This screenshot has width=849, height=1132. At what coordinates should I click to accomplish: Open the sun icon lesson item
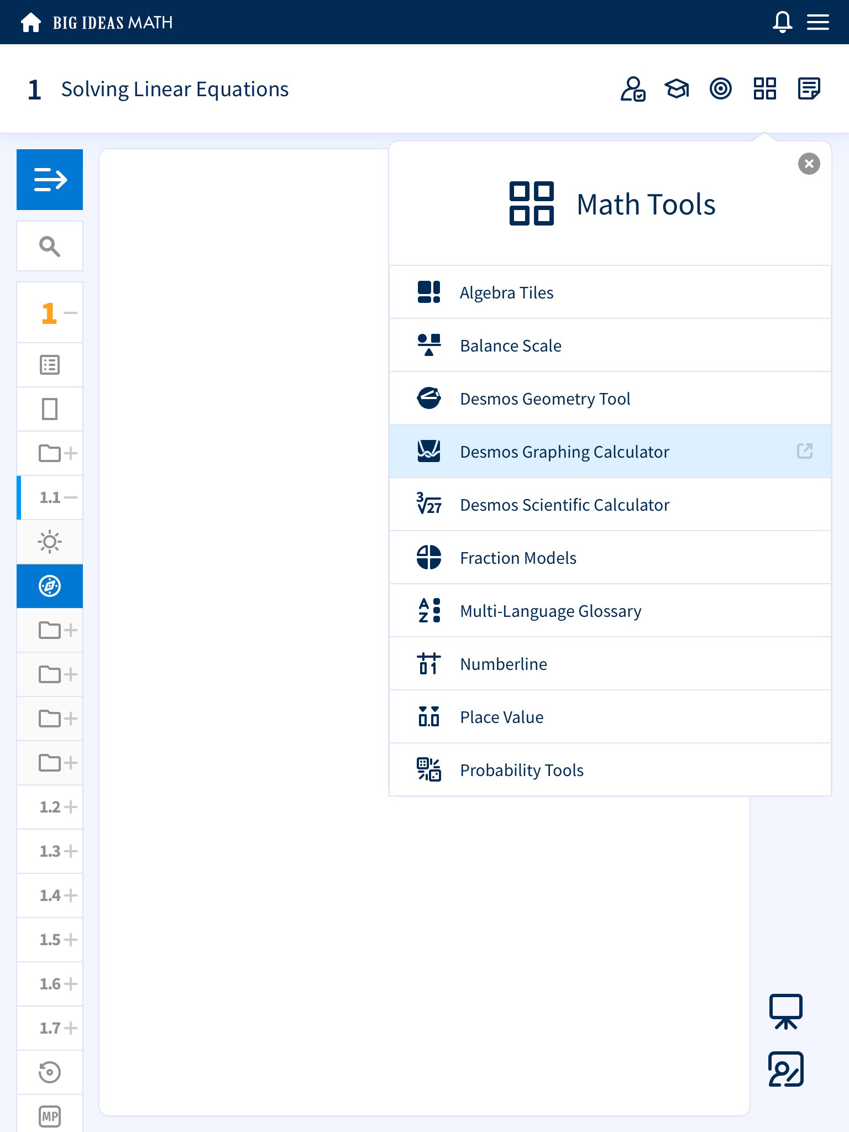pyautogui.click(x=50, y=542)
